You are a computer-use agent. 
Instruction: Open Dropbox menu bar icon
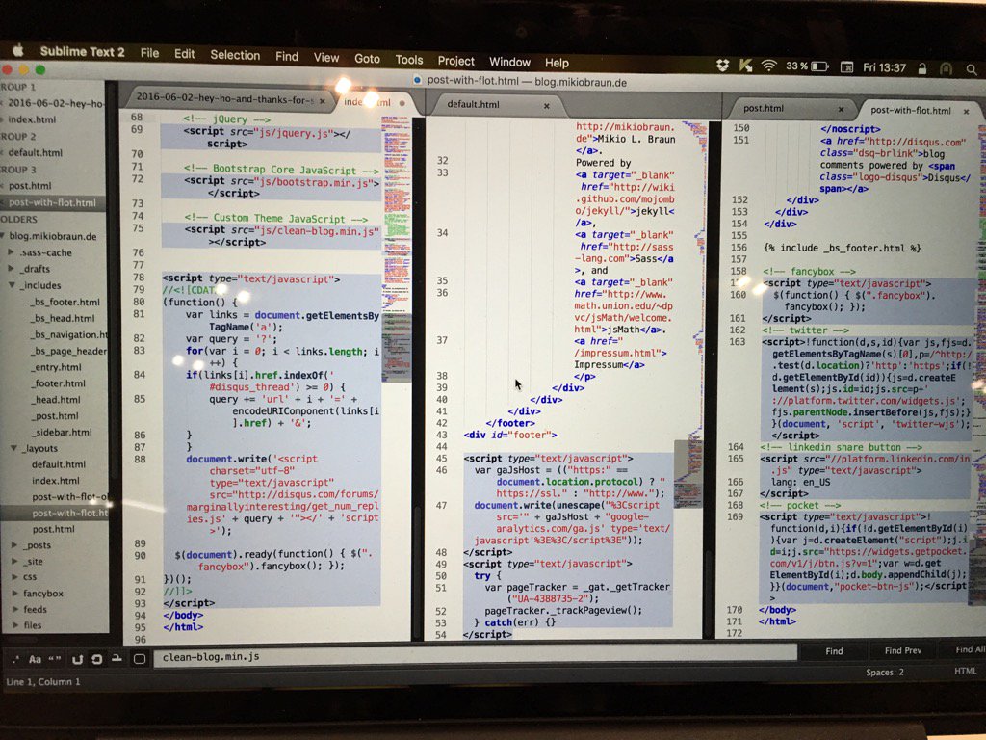pos(722,66)
